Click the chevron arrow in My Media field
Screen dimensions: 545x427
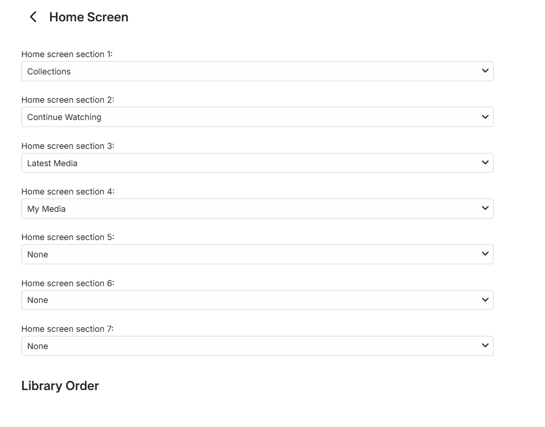click(x=485, y=208)
